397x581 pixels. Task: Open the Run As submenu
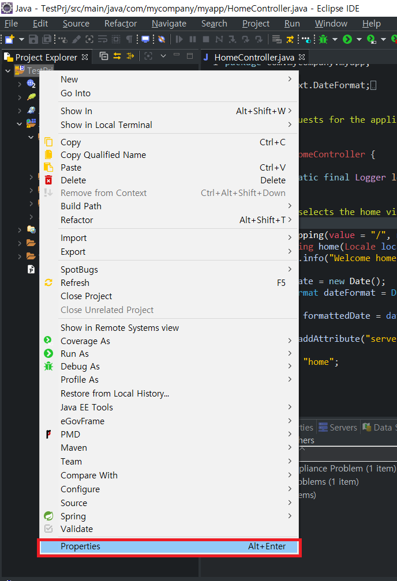[169, 354]
